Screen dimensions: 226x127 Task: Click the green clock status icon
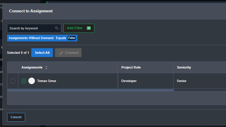tap(24, 81)
